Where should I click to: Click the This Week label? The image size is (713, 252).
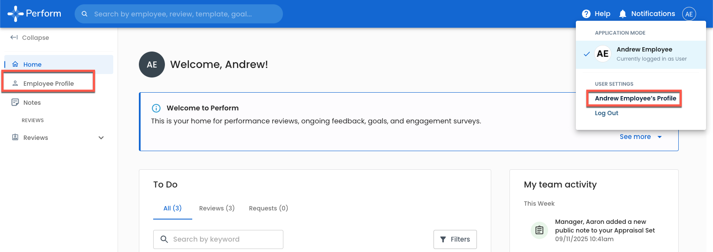(539, 204)
